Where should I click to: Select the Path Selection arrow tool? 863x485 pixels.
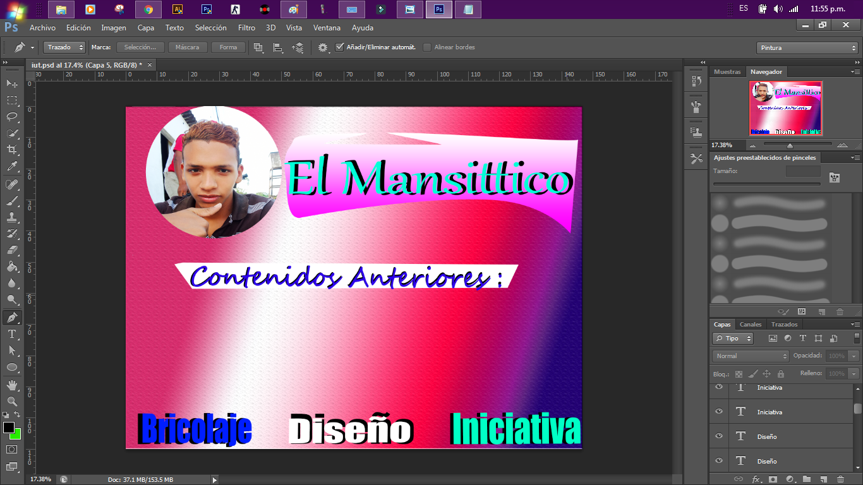12,350
